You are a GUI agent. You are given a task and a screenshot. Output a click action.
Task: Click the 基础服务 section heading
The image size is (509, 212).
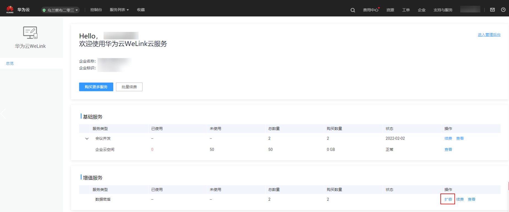(x=93, y=117)
